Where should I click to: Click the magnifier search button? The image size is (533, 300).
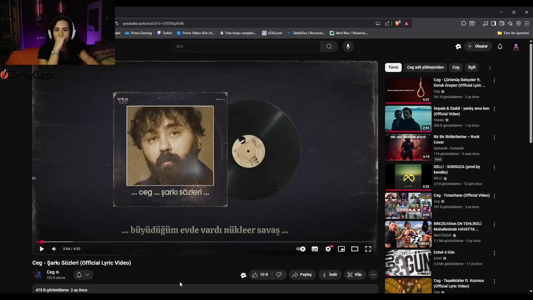pyautogui.click(x=329, y=46)
